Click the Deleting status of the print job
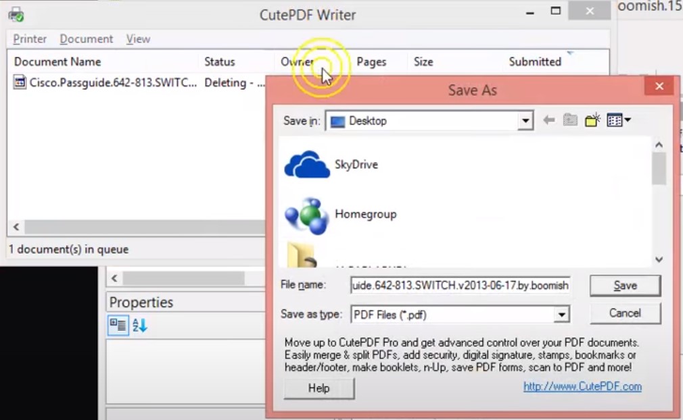This screenshot has height=420, width=683. [235, 82]
